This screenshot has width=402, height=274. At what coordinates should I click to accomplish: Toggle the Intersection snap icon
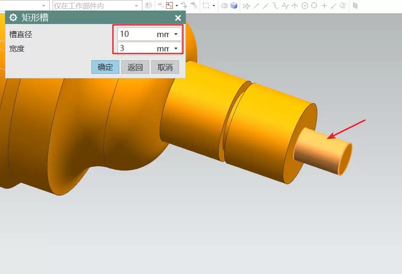click(295, 5)
